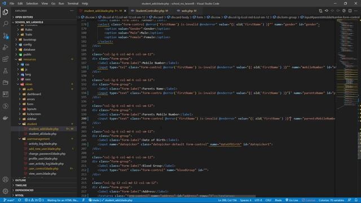This screenshot has height=203, width=361.
Task: Click the split editor right icon
Action: 350,11
